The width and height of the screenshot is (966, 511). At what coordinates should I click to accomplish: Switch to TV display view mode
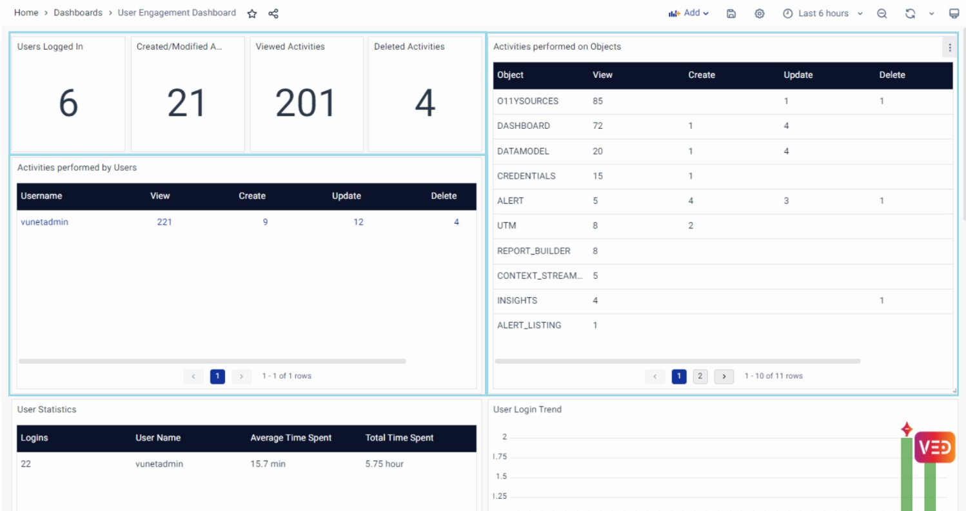click(954, 14)
